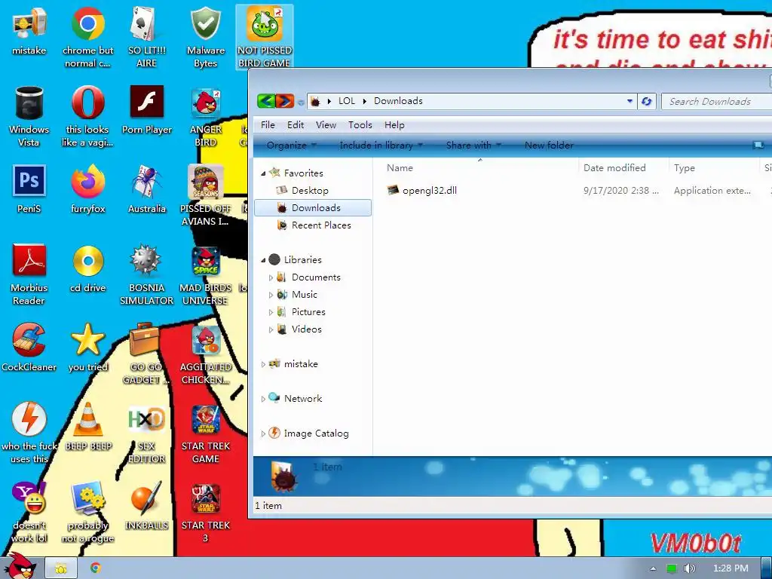Screen dimensions: 772x579
Task: Open GO GO GADGET briefcase icon
Action: pyautogui.click(x=146, y=354)
